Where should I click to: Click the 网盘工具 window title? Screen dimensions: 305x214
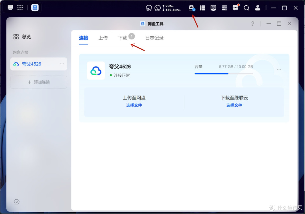coord(155,24)
